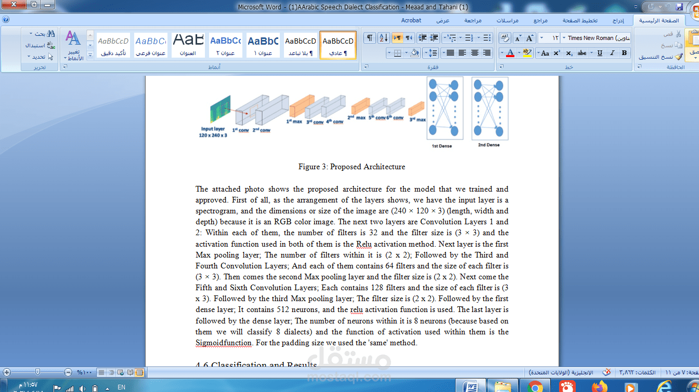This screenshot has width=699, height=392.
Task: Click the Replace (استبدال) button
Action: tap(41, 45)
